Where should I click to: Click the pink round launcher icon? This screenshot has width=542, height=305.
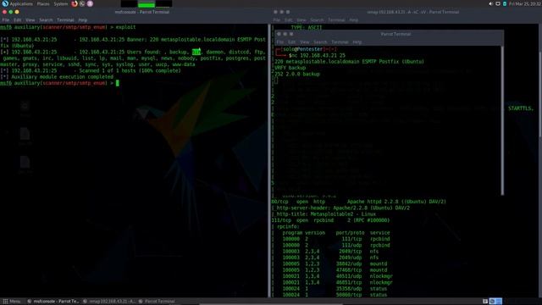tap(90, 3)
